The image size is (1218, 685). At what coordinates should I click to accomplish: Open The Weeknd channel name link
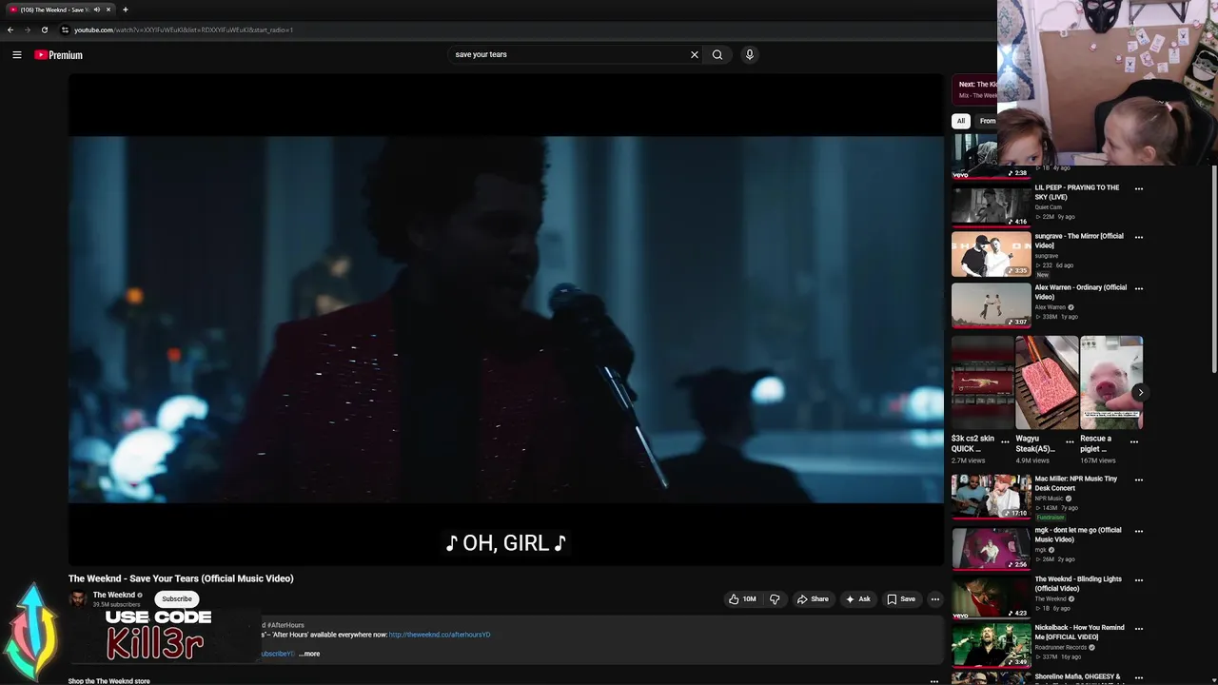pyautogui.click(x=114, y=596)
